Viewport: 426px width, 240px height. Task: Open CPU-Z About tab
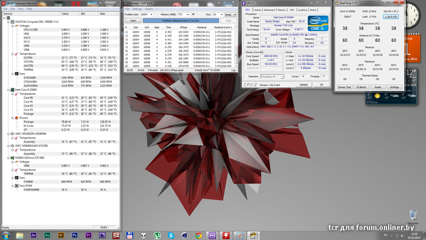click(x=313, y=10)
